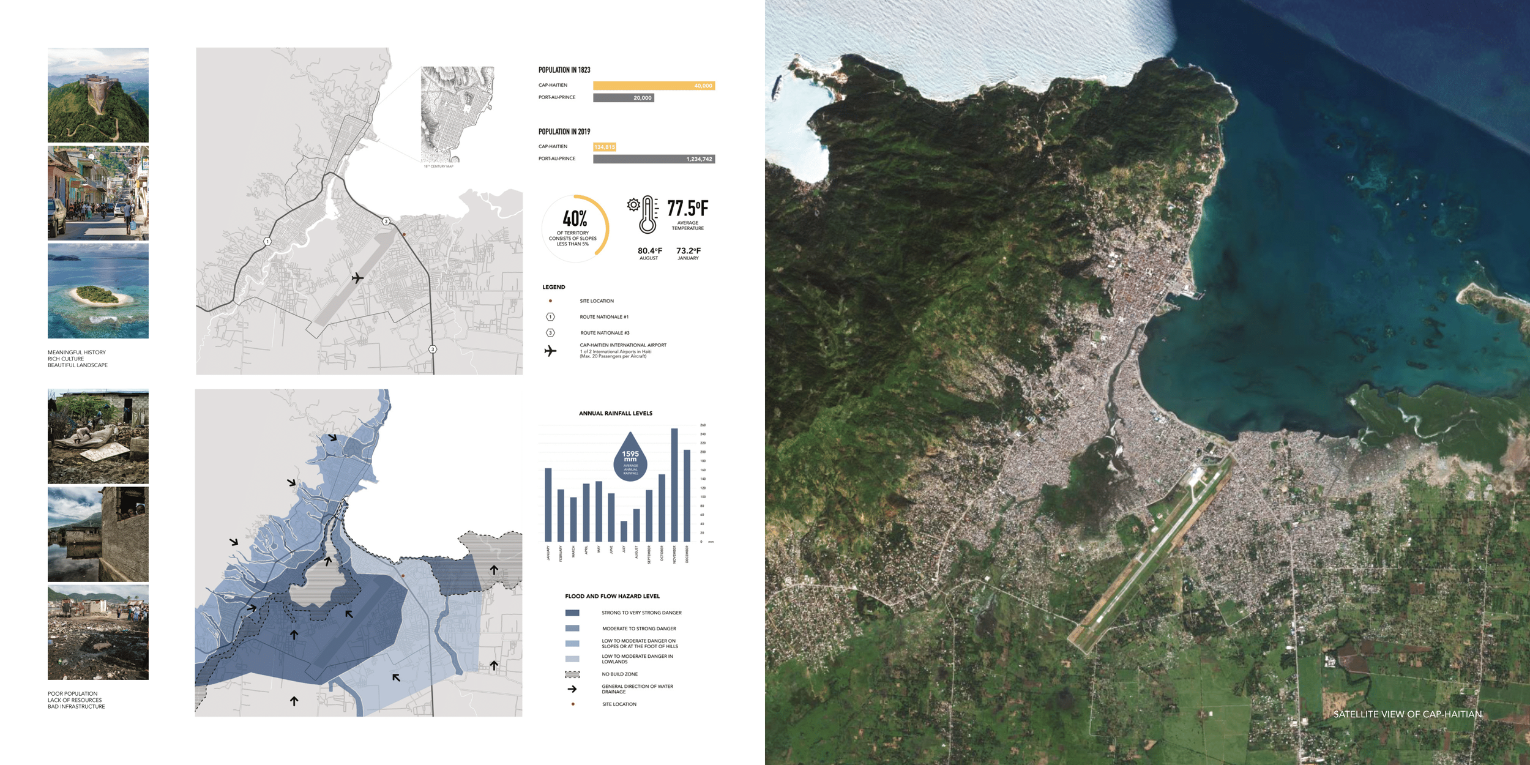Click the Route Nationale #1 hexagon legend icon
The height and width of the screenshot is (765, 1530).
coord(550,317)
